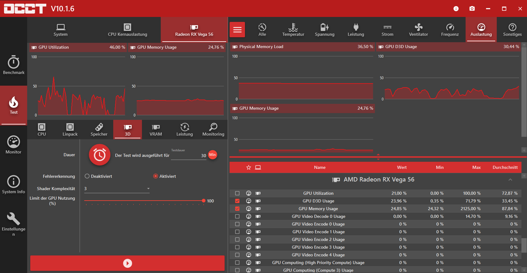This screenshot has width=527, height=273.
Task: Open the Monitor gauge section
Action: [x=14, y=145]
